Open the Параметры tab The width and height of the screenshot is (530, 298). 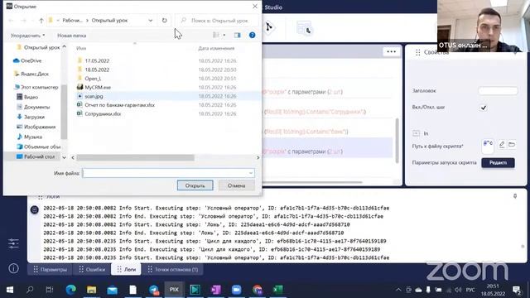(50, 270)
